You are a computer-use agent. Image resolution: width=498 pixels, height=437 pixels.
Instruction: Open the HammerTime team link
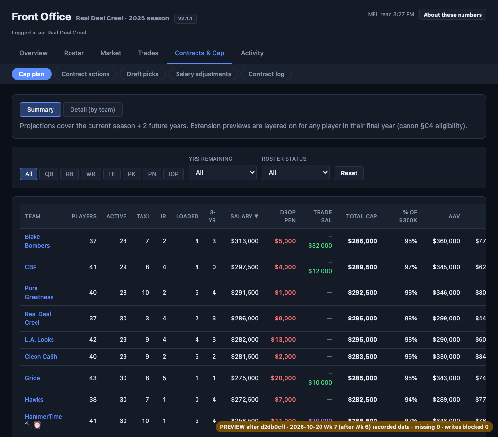pyautogui.click(x=43, y=417)
